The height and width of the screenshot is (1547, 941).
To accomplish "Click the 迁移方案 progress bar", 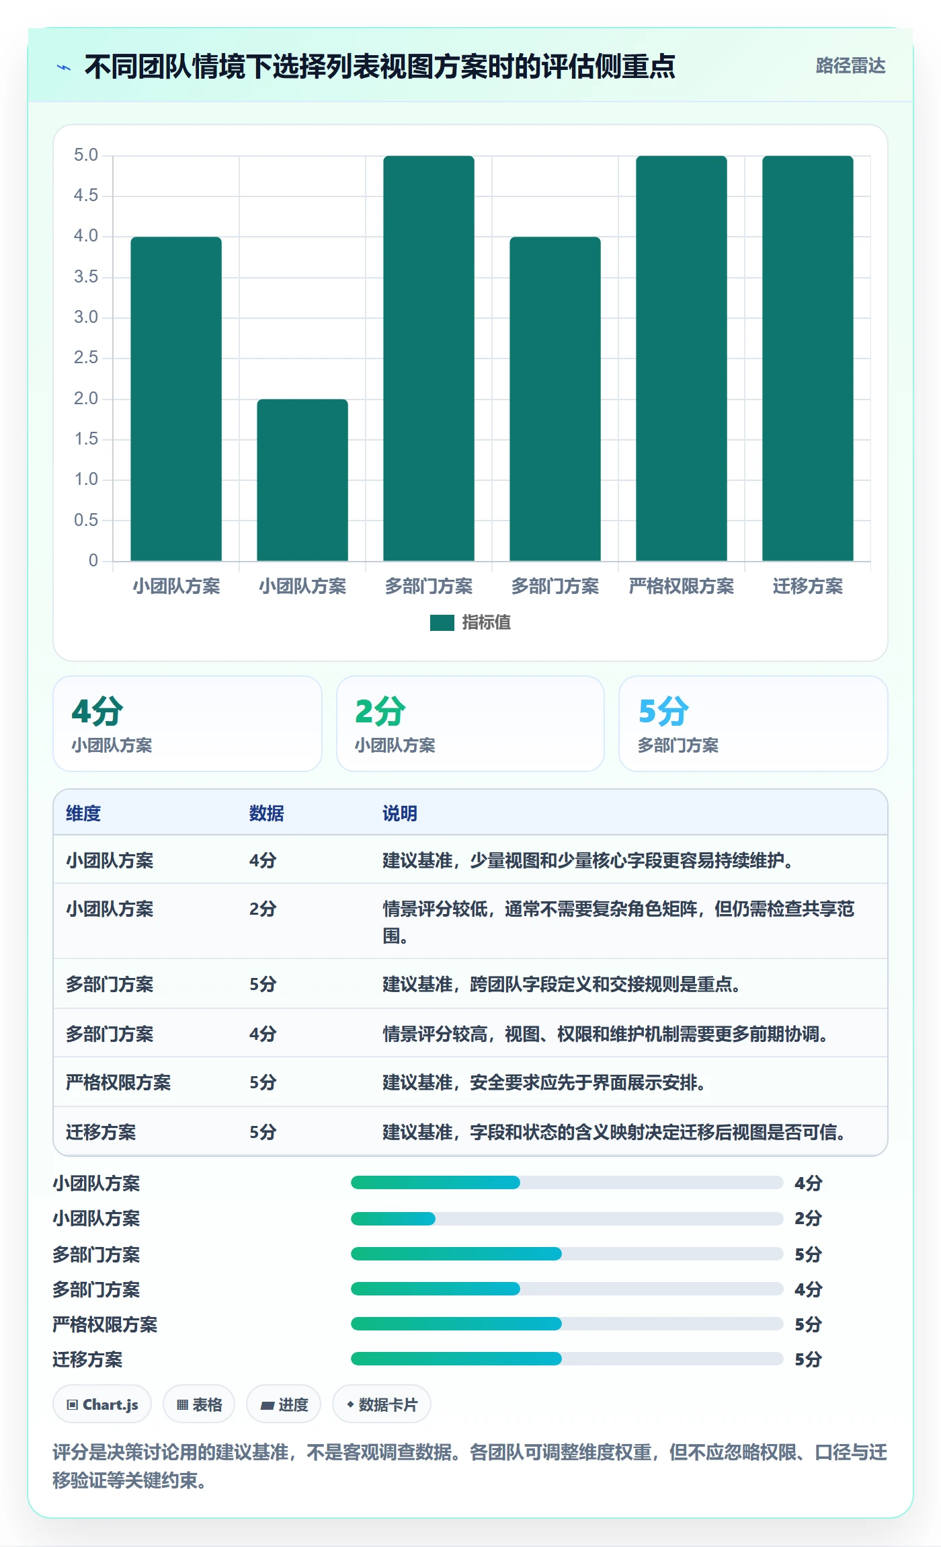I will [x=567, y=1359].
